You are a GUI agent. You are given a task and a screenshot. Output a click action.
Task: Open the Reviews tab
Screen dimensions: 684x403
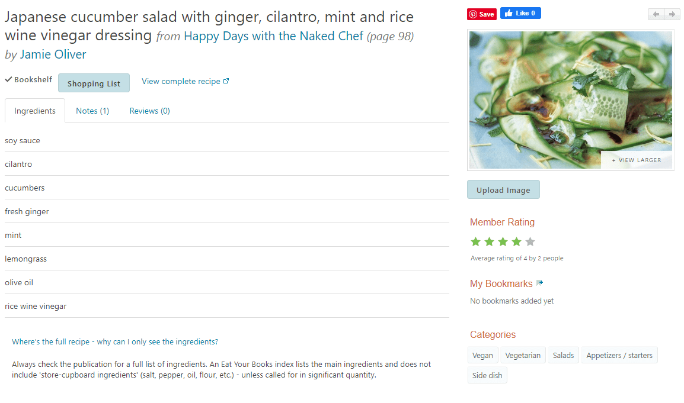pyautogui.click(x=149, y=111)
